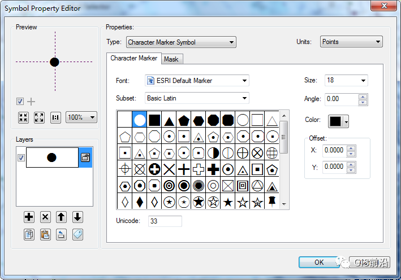Choose the solid black star character
This screenshot has width=401, height=280.
(228, 202)
